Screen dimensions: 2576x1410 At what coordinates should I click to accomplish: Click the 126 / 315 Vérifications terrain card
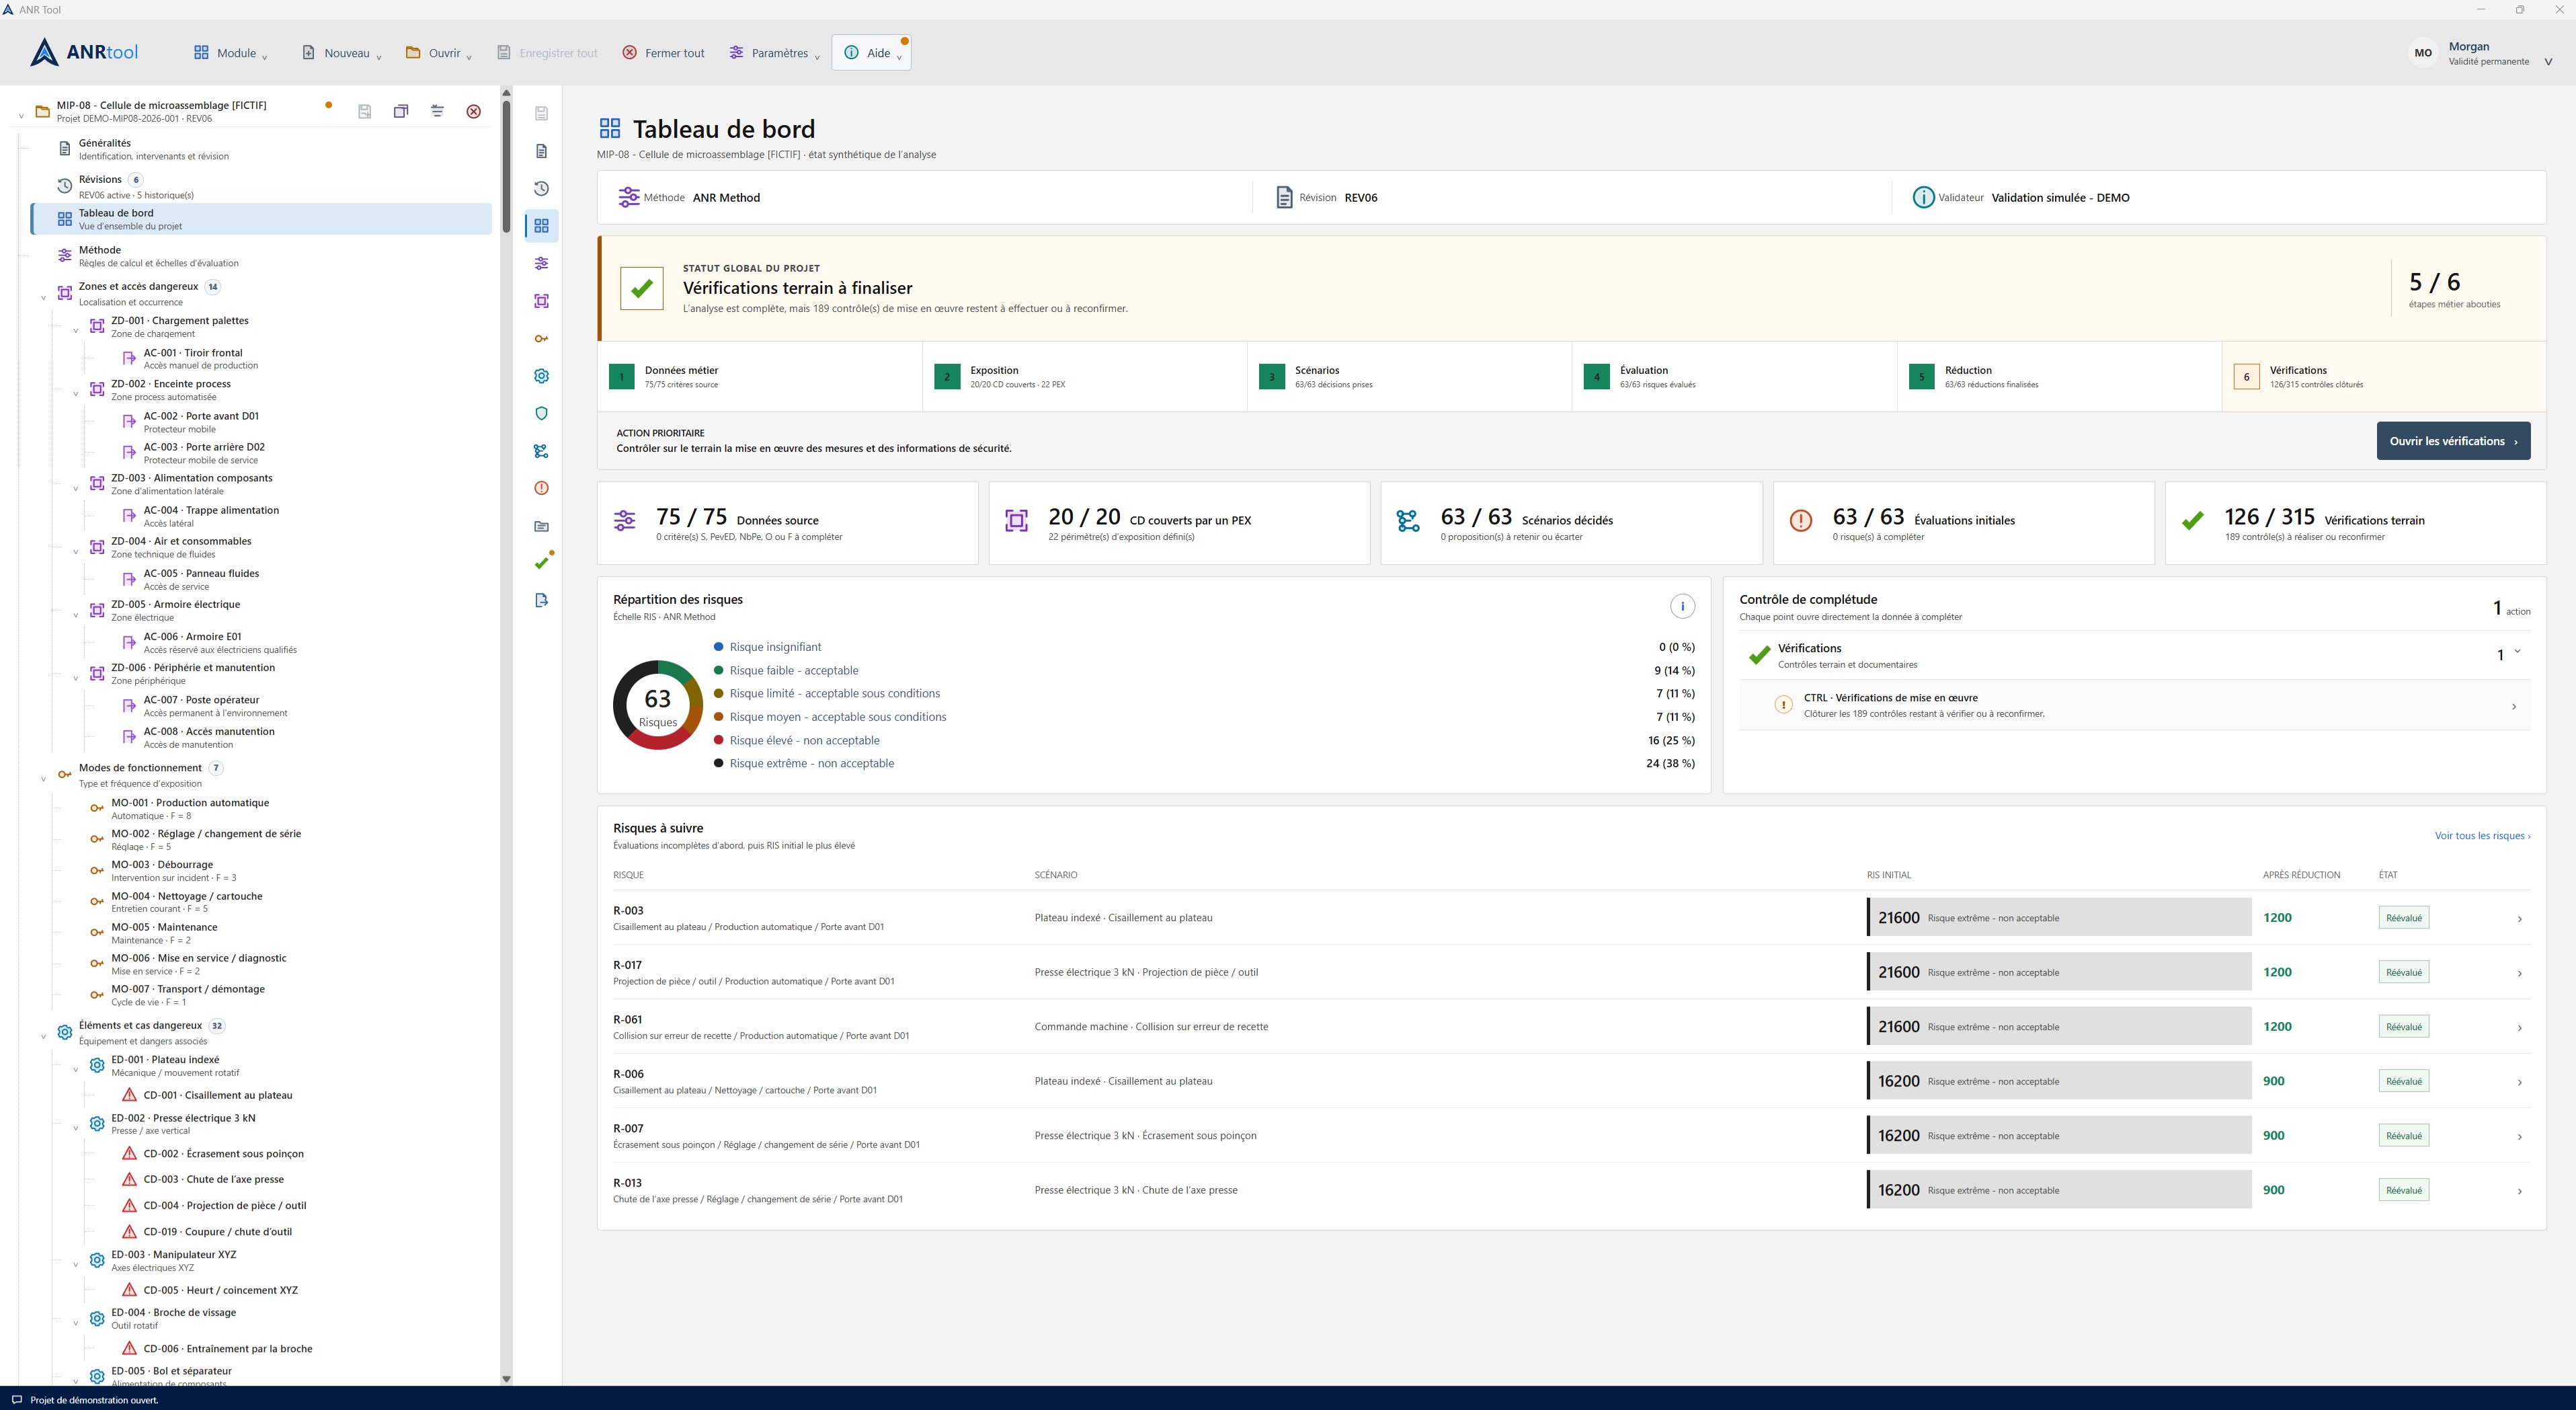[2355, 524]
